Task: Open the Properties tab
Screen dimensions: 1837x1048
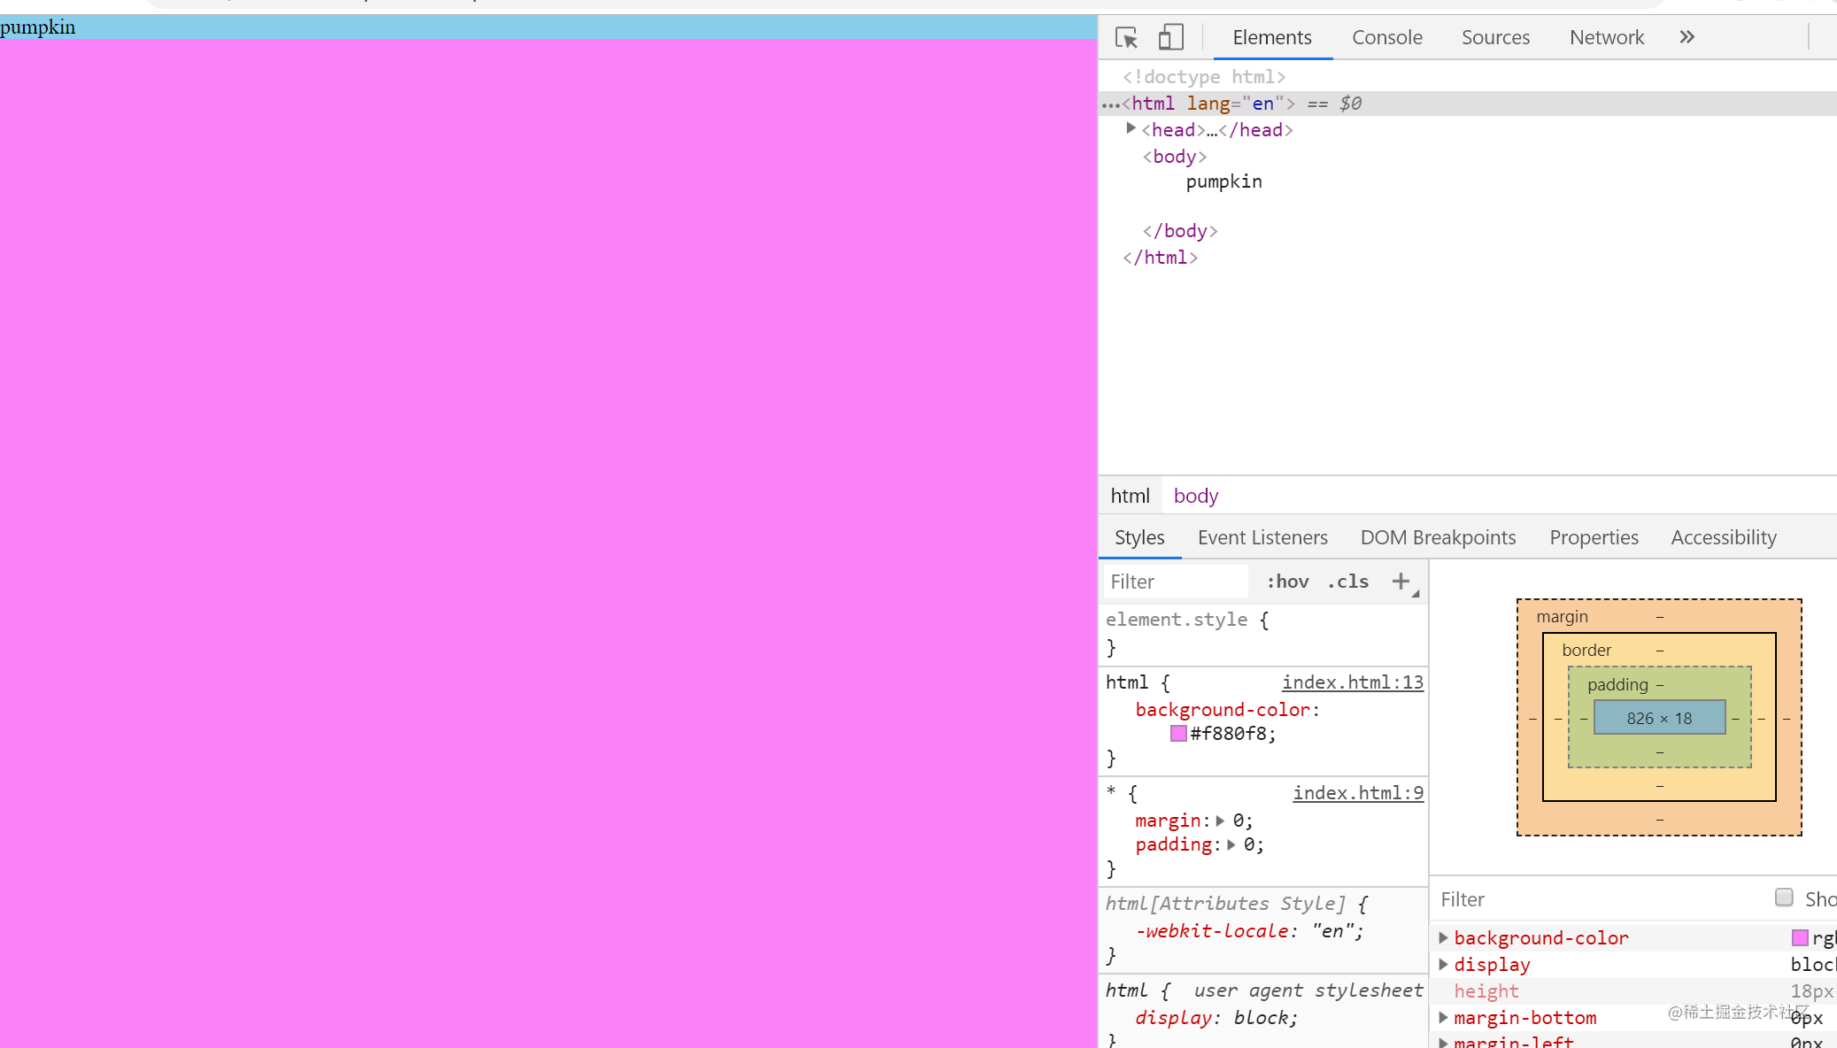Action: (x=1594, y=537)
